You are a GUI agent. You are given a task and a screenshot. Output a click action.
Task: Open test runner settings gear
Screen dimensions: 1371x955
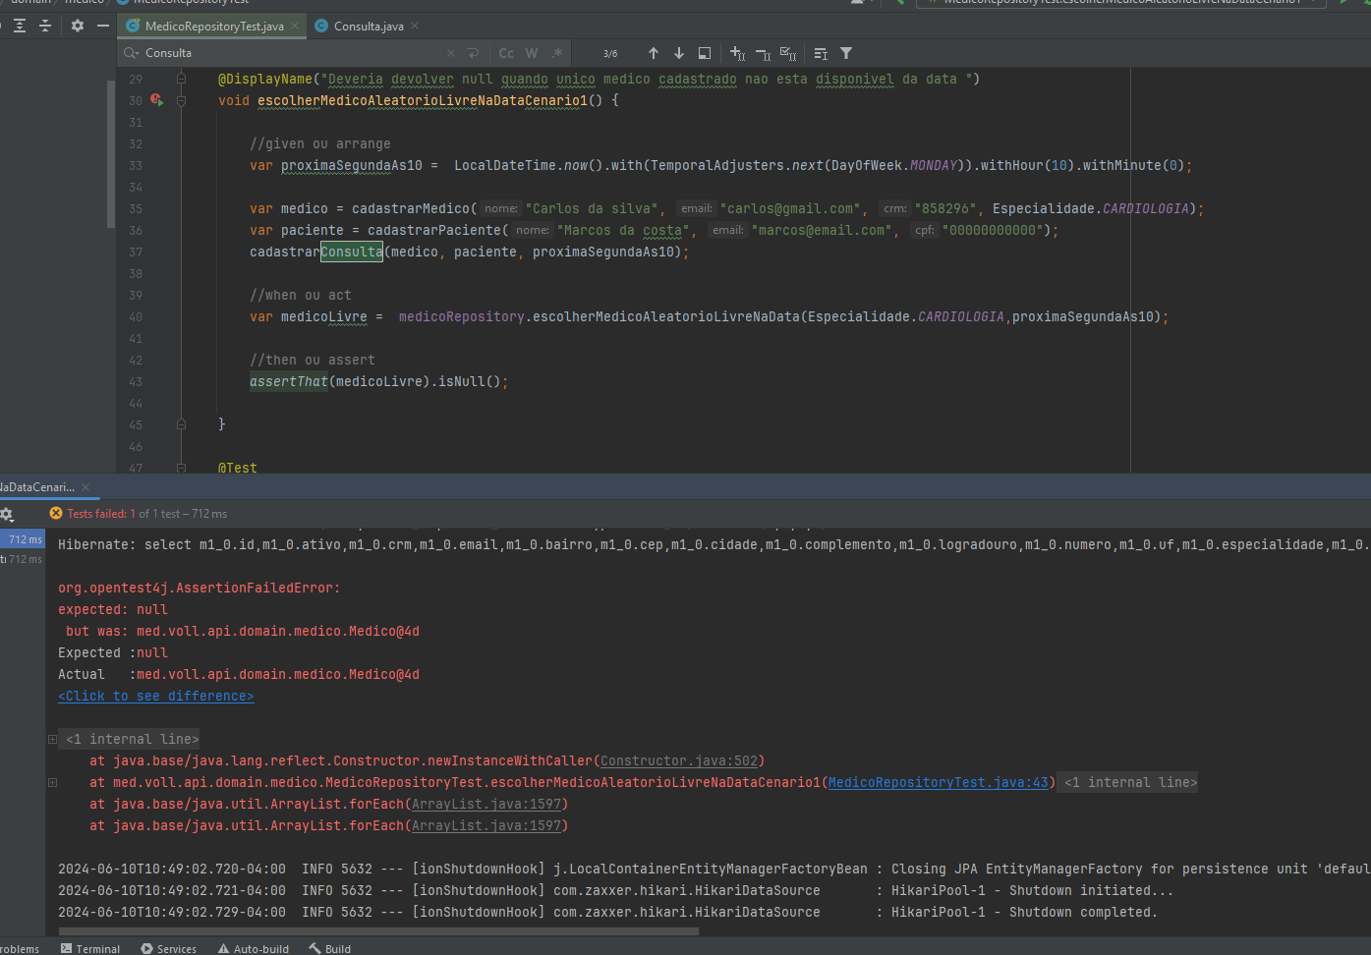point(7,514)
